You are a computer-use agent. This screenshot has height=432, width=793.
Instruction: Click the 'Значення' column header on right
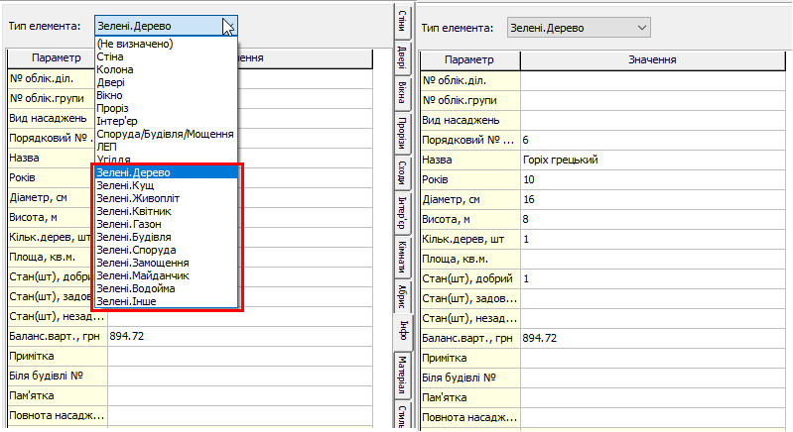(653, 59)
